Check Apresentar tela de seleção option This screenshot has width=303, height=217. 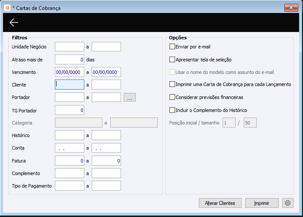172,60
